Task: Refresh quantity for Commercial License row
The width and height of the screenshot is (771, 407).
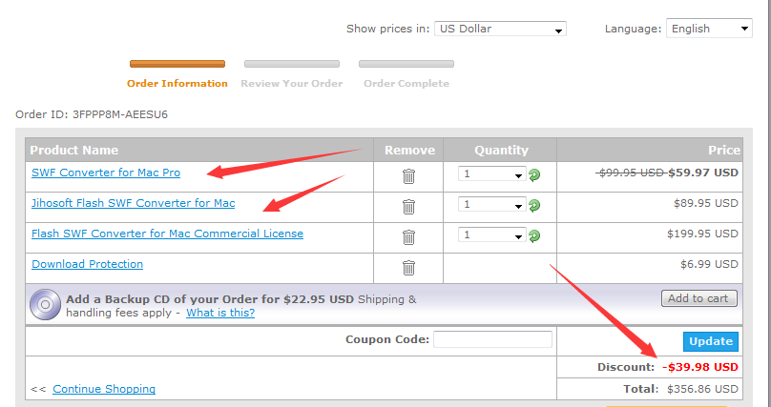Action: coord(534,235)
